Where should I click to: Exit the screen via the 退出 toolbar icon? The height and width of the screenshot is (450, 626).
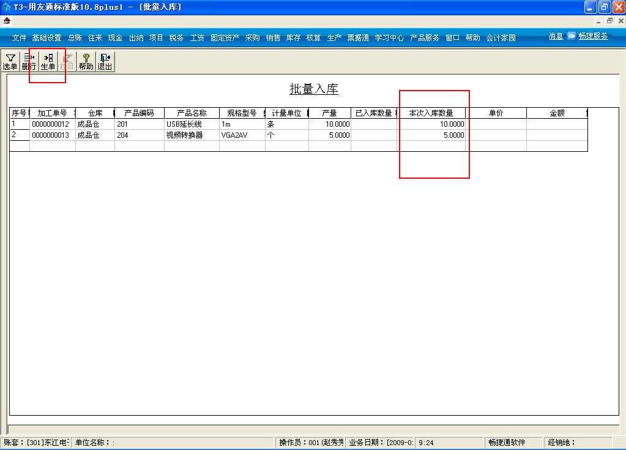(104, 61)
